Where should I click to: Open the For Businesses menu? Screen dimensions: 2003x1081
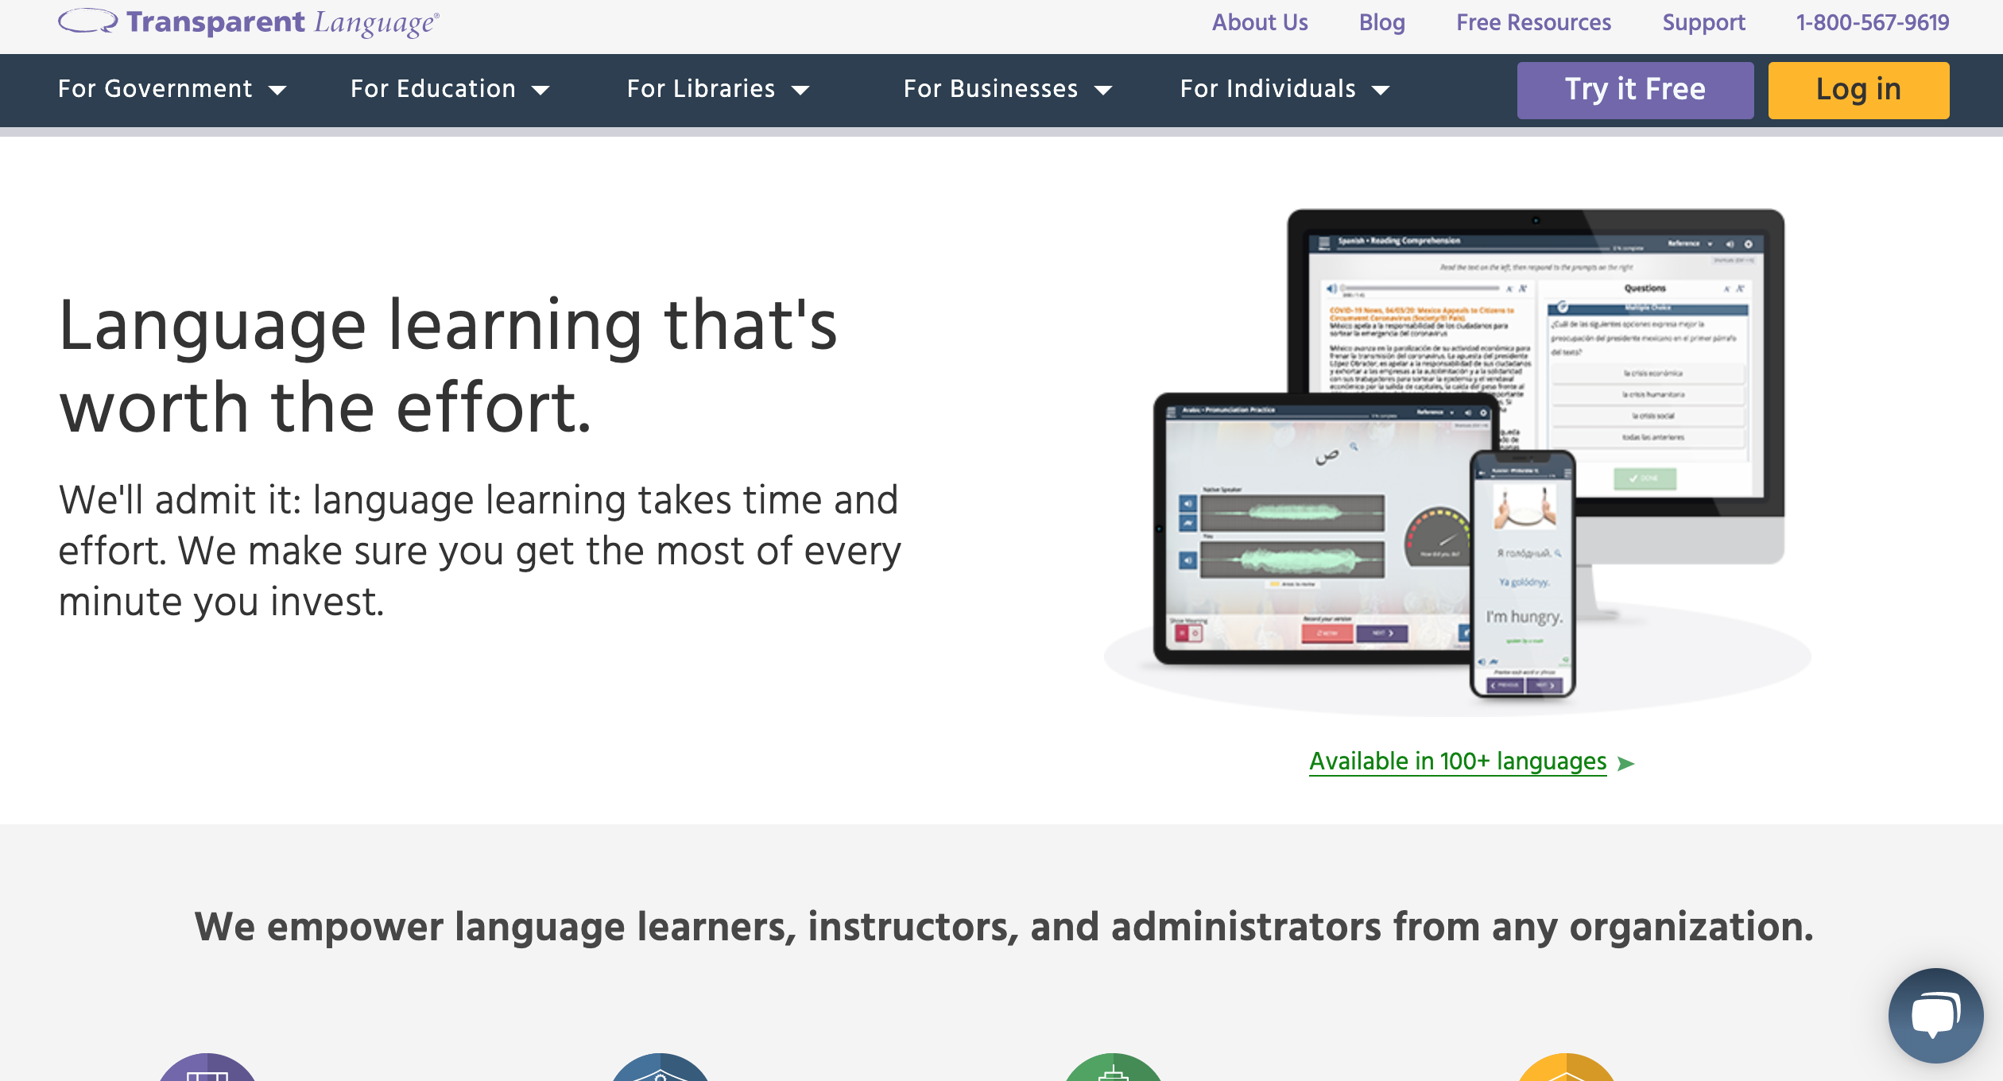[x=1006, y=89]
